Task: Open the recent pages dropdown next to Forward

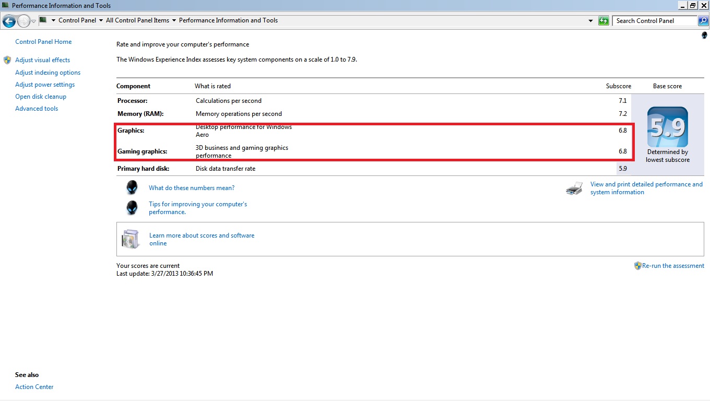Action: (34, 21)
